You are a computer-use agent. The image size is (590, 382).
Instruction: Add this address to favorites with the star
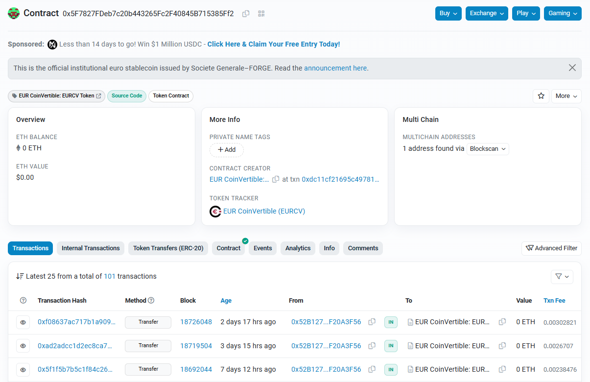tap(541, 96)
